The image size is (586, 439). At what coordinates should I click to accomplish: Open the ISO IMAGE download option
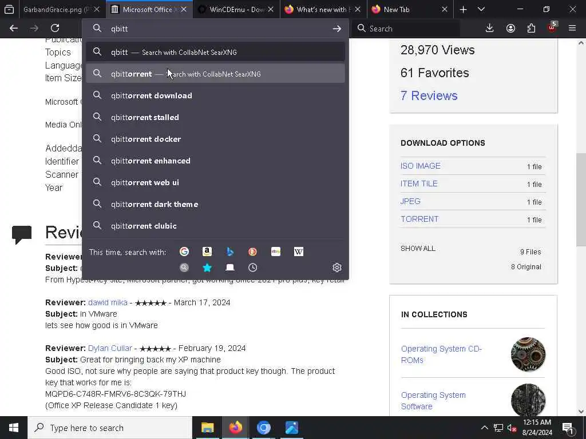click(x=421, y=166)
